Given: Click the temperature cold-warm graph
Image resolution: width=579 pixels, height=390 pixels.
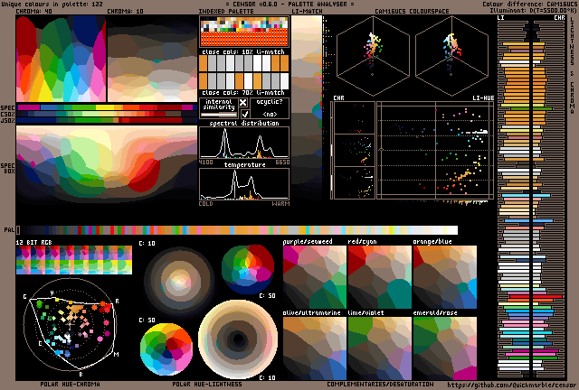Looking at the screenshot, I should tap(243, 183).
